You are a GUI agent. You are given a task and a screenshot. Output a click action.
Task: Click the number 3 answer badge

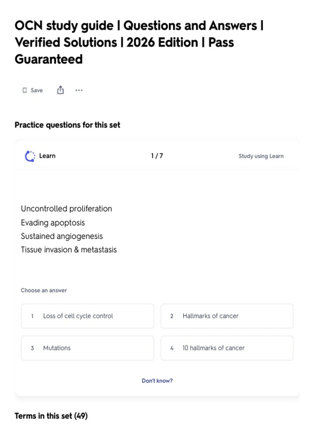click(x=32, y=348)
